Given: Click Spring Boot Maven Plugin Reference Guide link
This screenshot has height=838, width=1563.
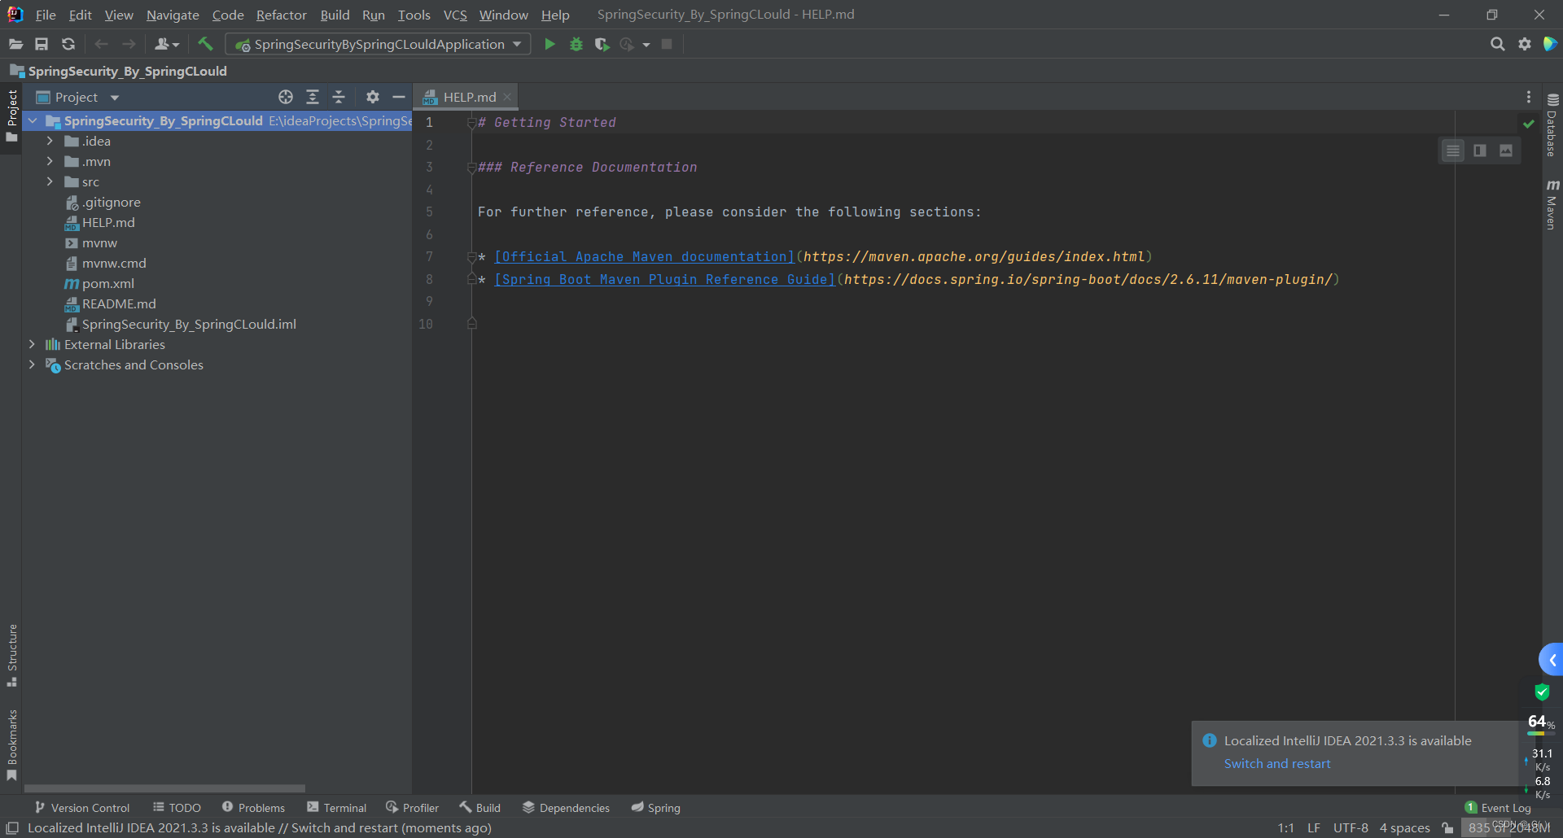Looking at the screenshot, I should pos(664,279).
